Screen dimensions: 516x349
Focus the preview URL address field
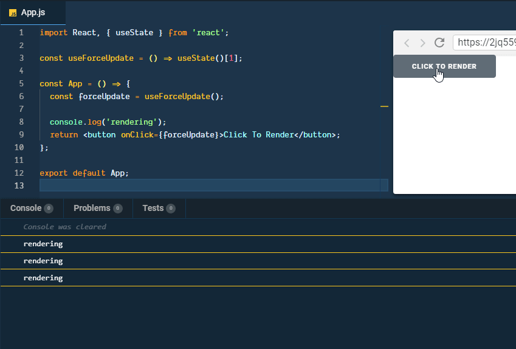484,43
